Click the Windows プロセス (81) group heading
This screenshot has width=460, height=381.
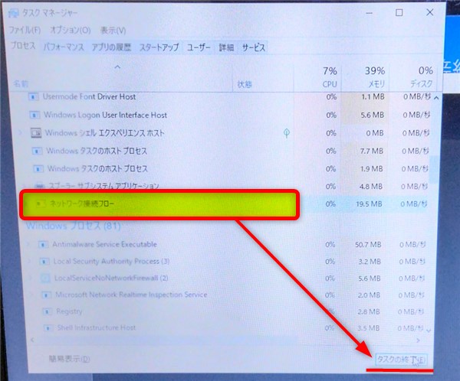(x=74, y=226)
